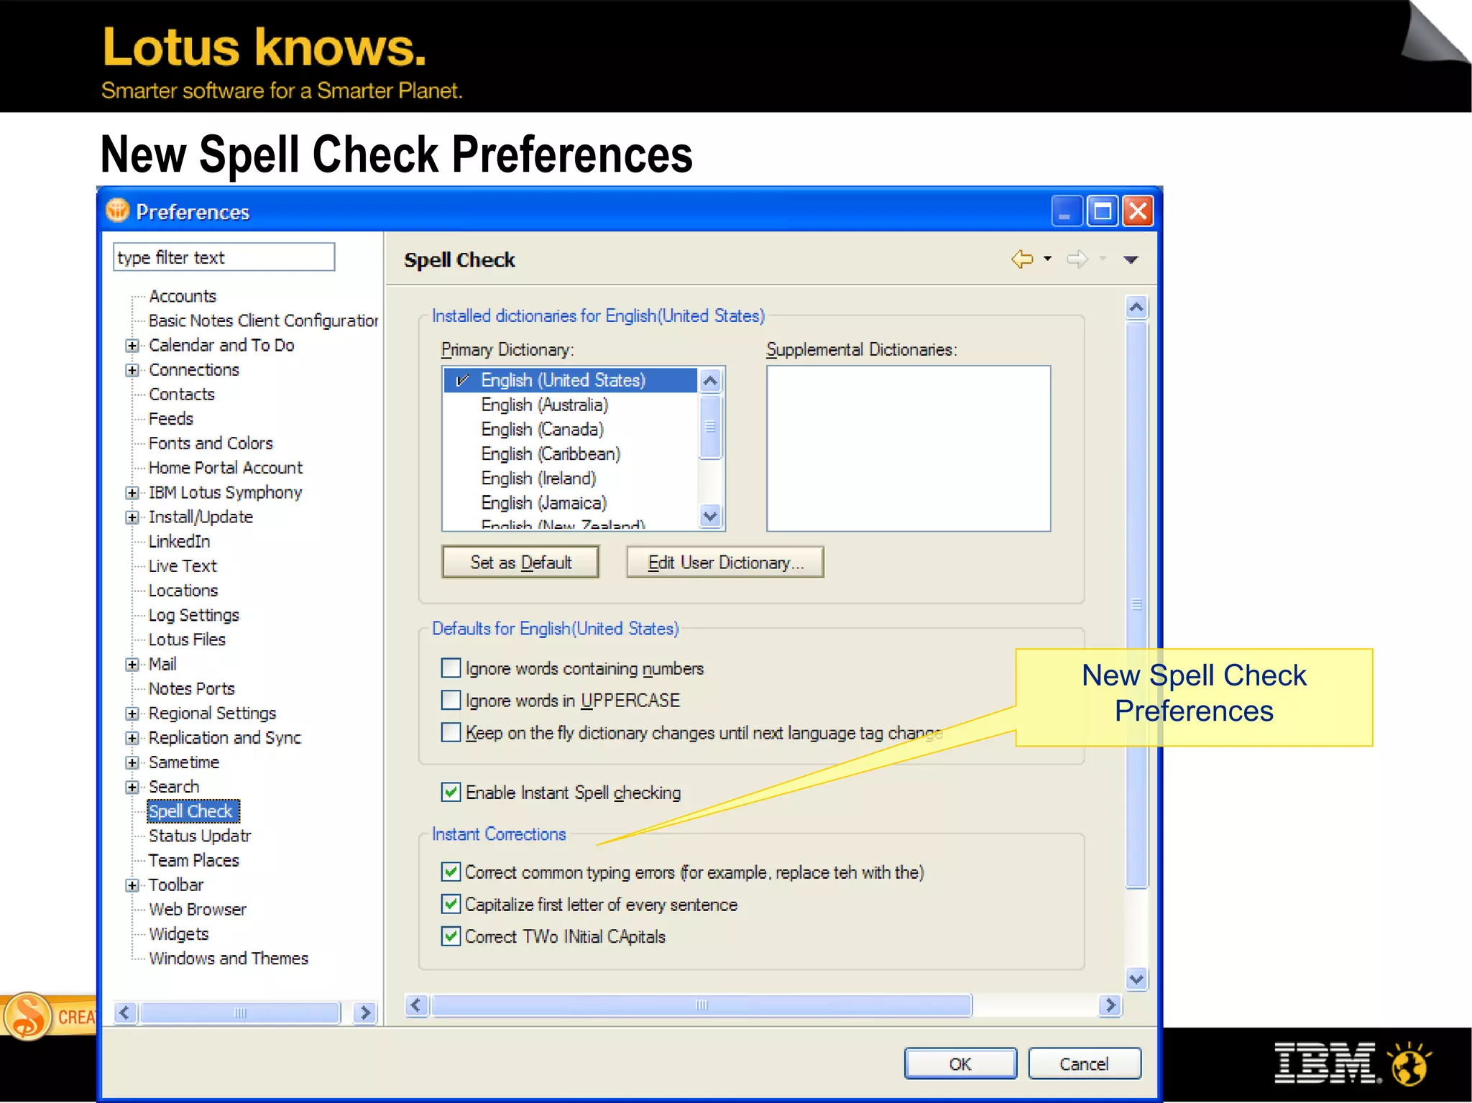
Task: Select Accounts in preferences tree
Action: 183,296
